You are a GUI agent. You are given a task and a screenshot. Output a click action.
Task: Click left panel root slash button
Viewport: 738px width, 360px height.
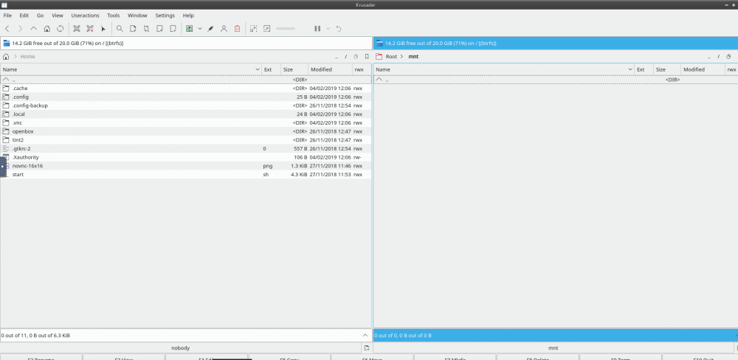coord(345,57)
